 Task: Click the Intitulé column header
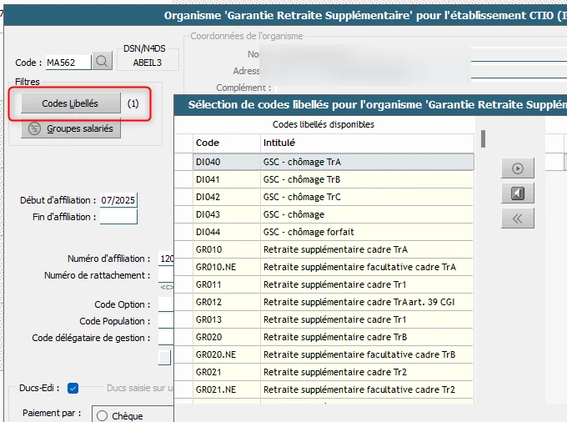(x=367, y=143)
